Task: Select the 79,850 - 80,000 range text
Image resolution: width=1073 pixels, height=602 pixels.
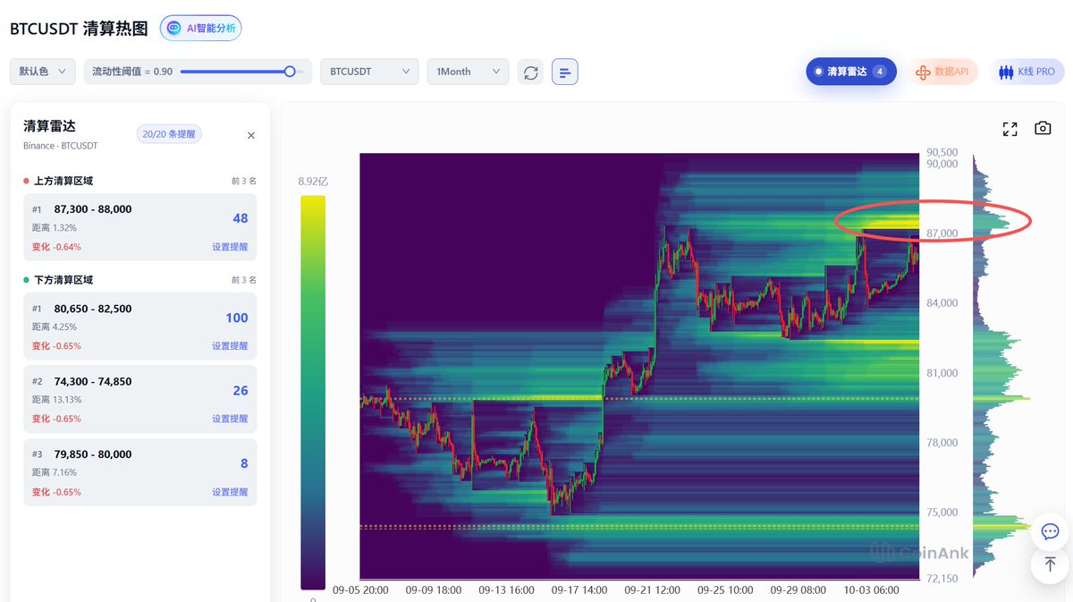Action: pyautogui.click(x=93, y=454)
